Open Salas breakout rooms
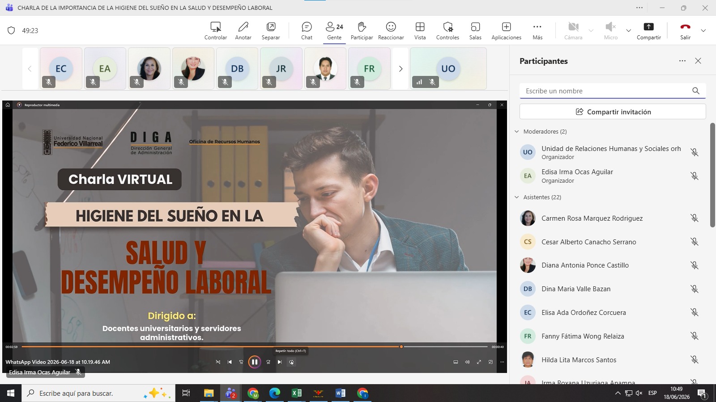Viewport: 716px width, 402px height. click(475, 31)
